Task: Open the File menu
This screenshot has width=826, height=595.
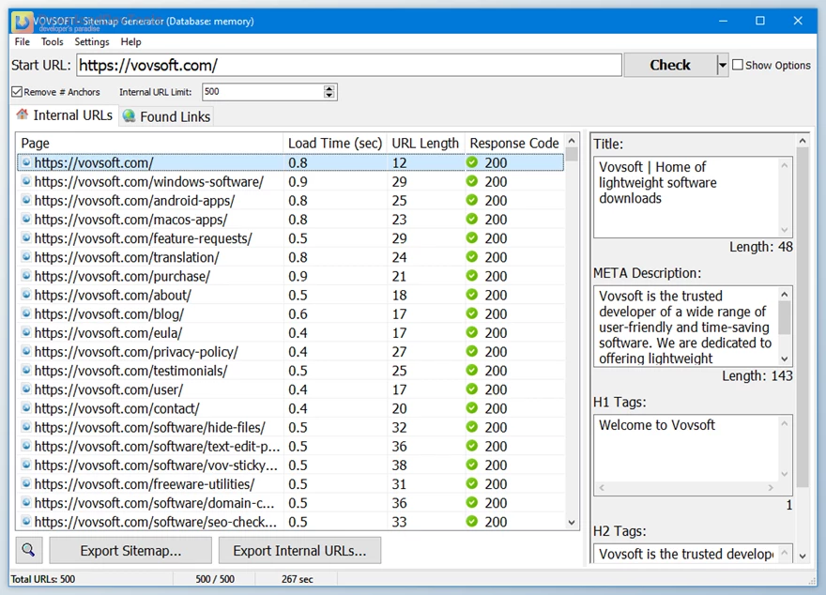Action: pyautogui.click(x=23, y=41)
